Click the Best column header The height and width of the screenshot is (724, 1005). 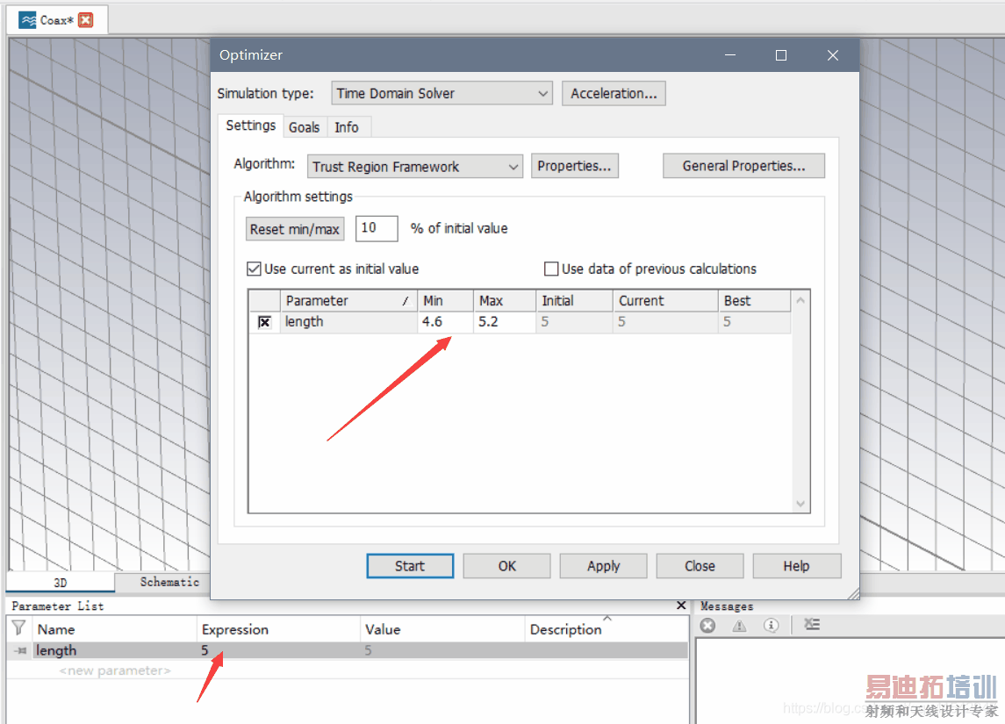(754, 300)
